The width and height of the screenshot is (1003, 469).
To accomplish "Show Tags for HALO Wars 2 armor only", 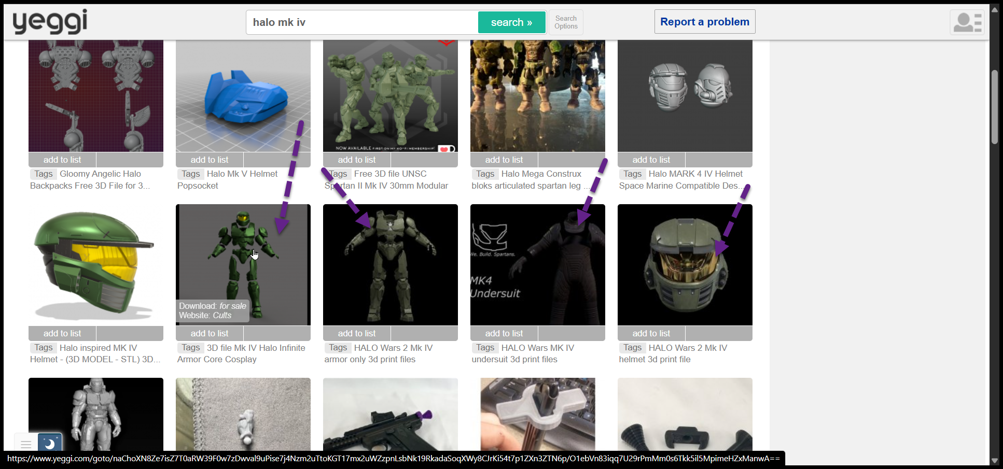I will point(338,348).
